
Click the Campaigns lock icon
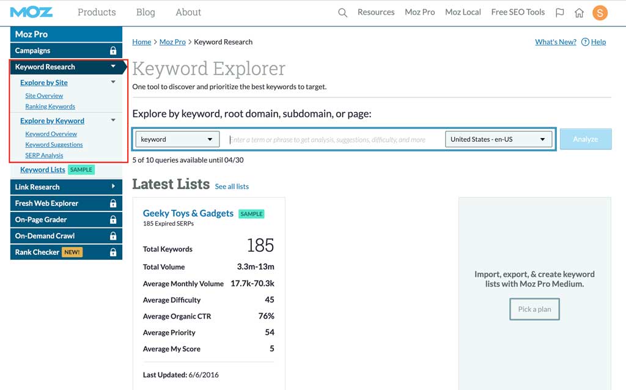click(x=113, y=51)
